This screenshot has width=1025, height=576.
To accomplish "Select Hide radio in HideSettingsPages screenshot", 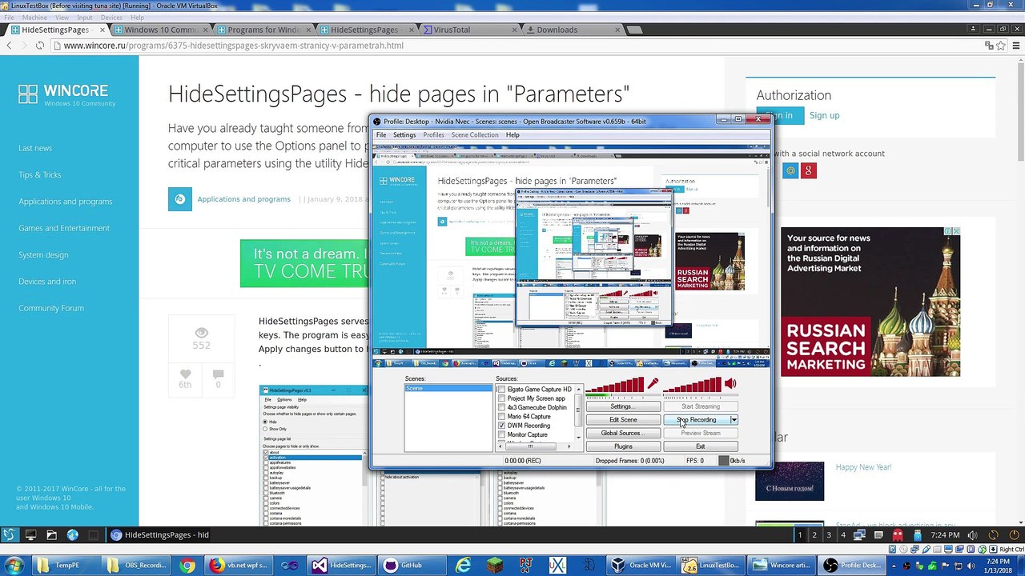I will (x=266, y=422).
